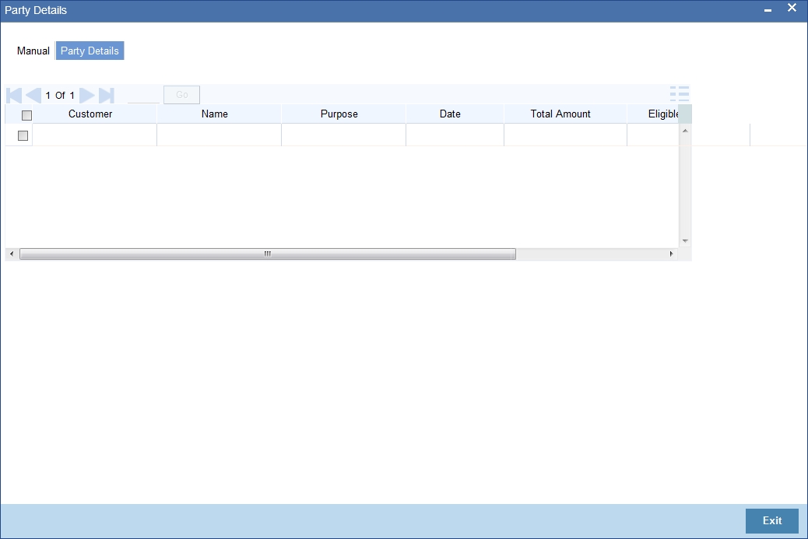Click the Customer cell in the first row
The width and height of the screenshot is (808, 539).
click(x=94, y=135)
